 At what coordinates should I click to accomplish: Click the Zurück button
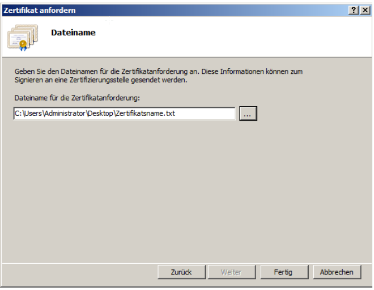(x=181, y=272)
